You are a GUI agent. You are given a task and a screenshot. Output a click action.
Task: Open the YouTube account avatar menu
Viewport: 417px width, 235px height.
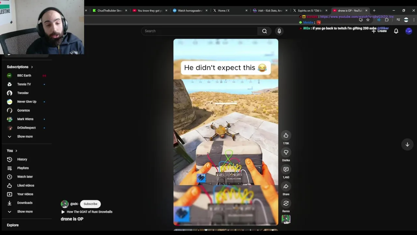click(409, 31)
